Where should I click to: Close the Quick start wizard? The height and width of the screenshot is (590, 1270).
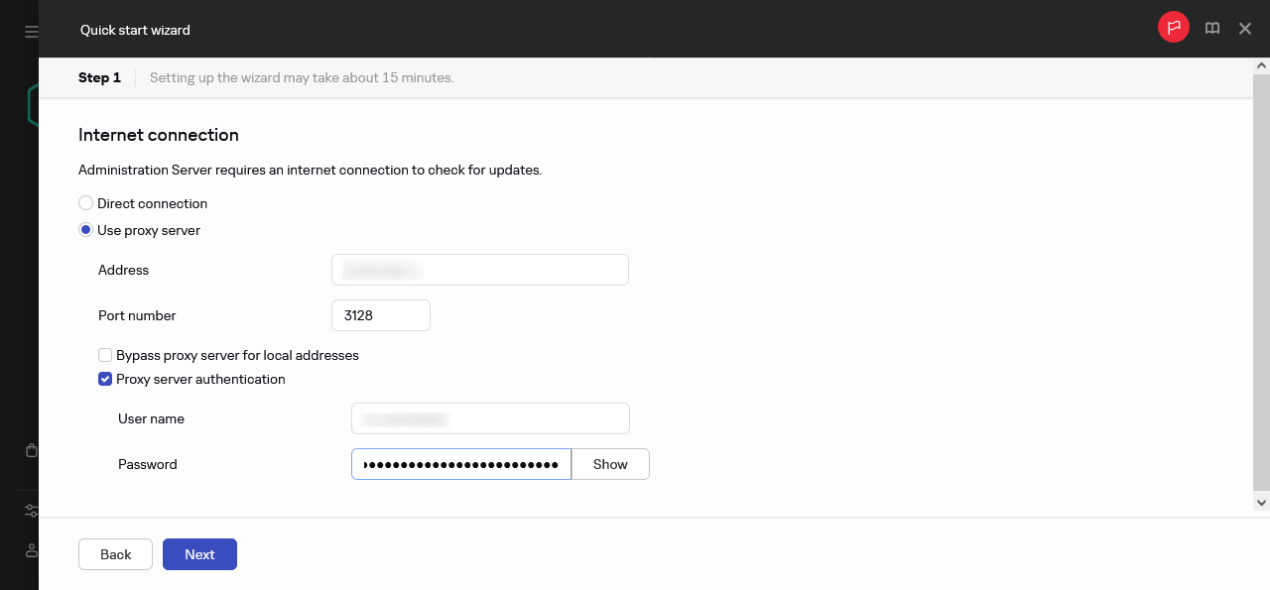1245,29
